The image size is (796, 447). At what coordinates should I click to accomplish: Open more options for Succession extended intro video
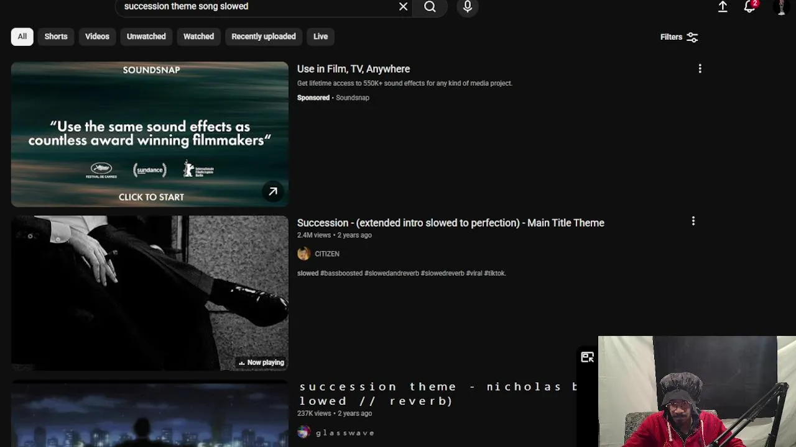[693, 222]
